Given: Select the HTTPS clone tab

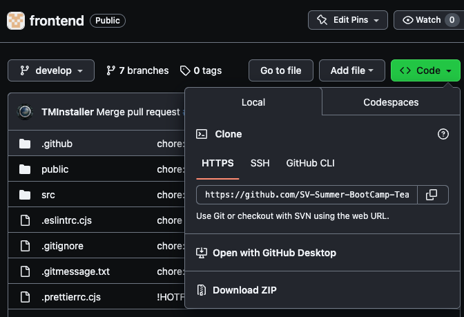Looking at the screenshot, I should coord(217,164).
